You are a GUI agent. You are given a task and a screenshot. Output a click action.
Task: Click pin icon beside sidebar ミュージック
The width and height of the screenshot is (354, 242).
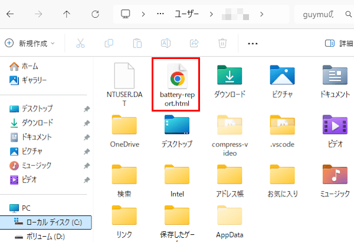[x=87, y=166]
